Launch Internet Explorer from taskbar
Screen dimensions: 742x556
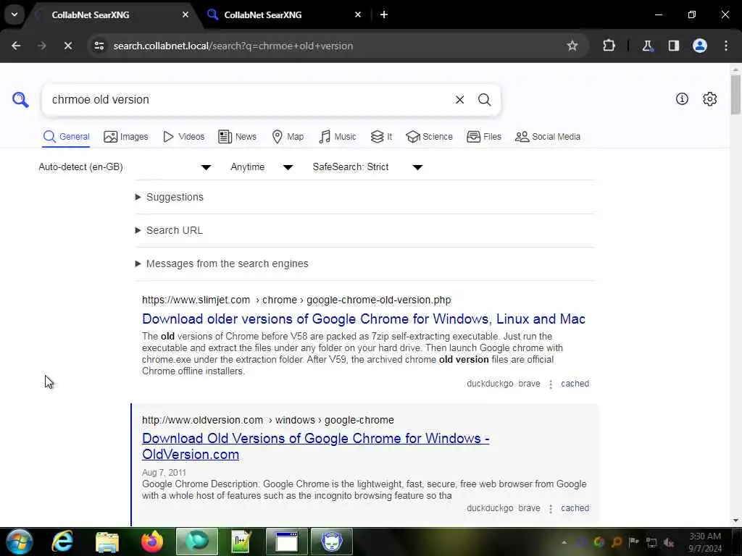[62, 542]
